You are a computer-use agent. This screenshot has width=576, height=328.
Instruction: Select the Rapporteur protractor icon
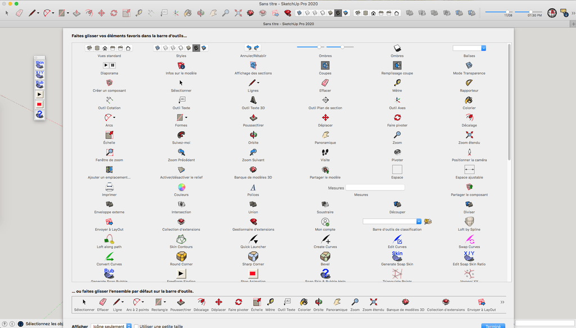469,83
